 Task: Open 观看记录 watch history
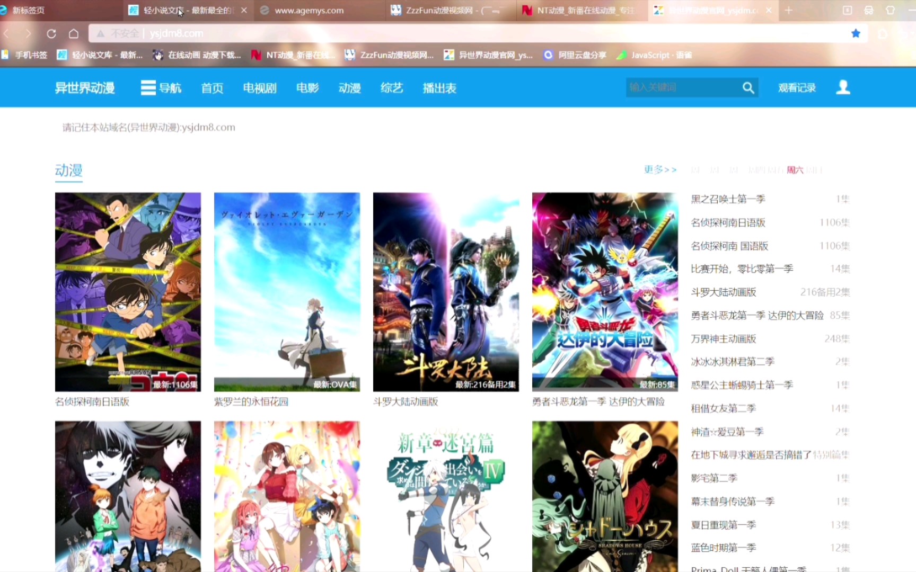(797, 88)
